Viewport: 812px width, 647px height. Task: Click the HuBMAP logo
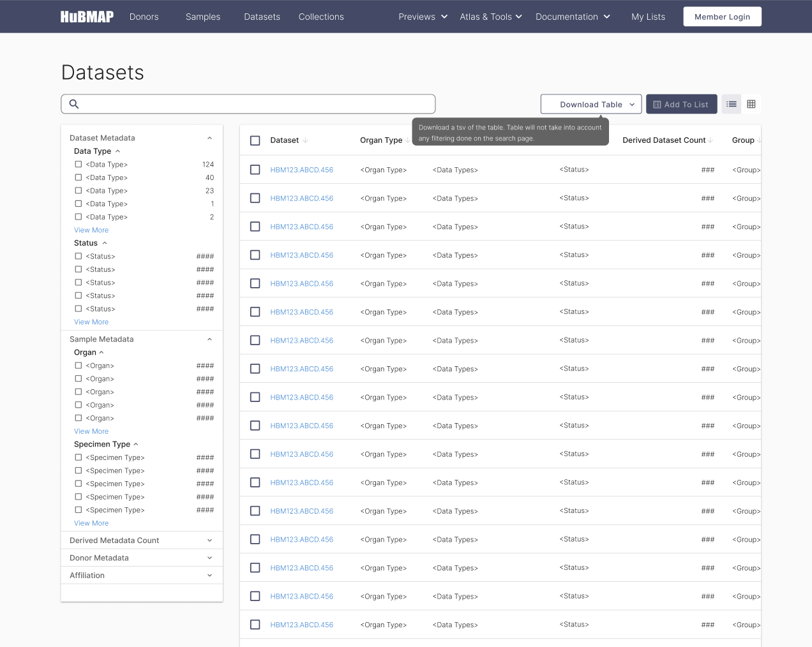(x=86, y=17)
